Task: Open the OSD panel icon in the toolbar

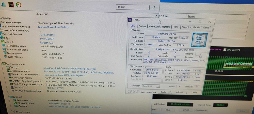Action: (11, 5)
